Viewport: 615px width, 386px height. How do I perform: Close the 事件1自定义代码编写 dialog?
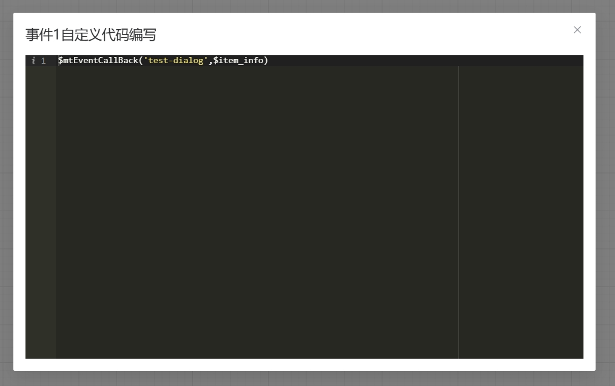click(577, 30)
